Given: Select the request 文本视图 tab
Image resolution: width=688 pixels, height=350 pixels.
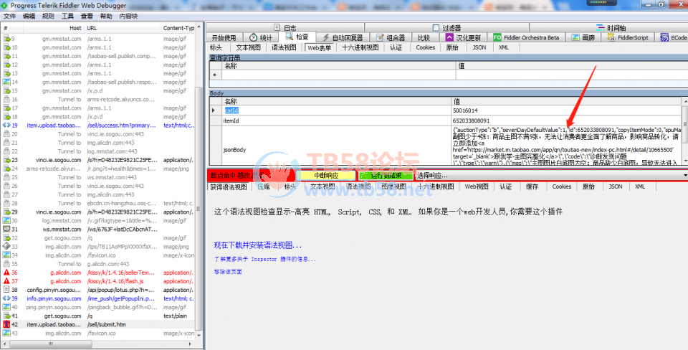Looking at the screenshot, I should [249, 47].
